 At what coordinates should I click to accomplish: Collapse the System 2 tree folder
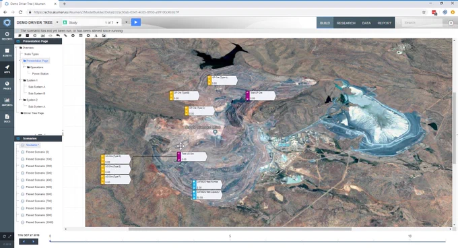click(20, 100)
